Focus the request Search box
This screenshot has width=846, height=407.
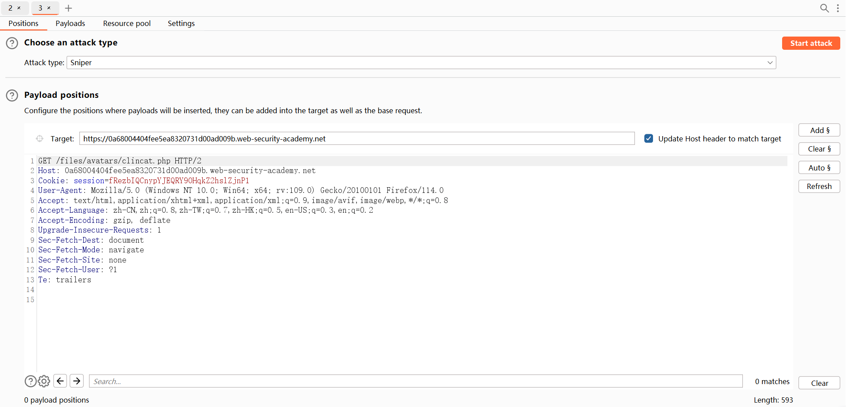pos(416,381)
